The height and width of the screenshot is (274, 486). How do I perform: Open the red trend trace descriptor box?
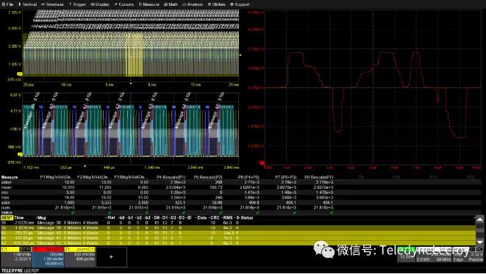(48, 256)
